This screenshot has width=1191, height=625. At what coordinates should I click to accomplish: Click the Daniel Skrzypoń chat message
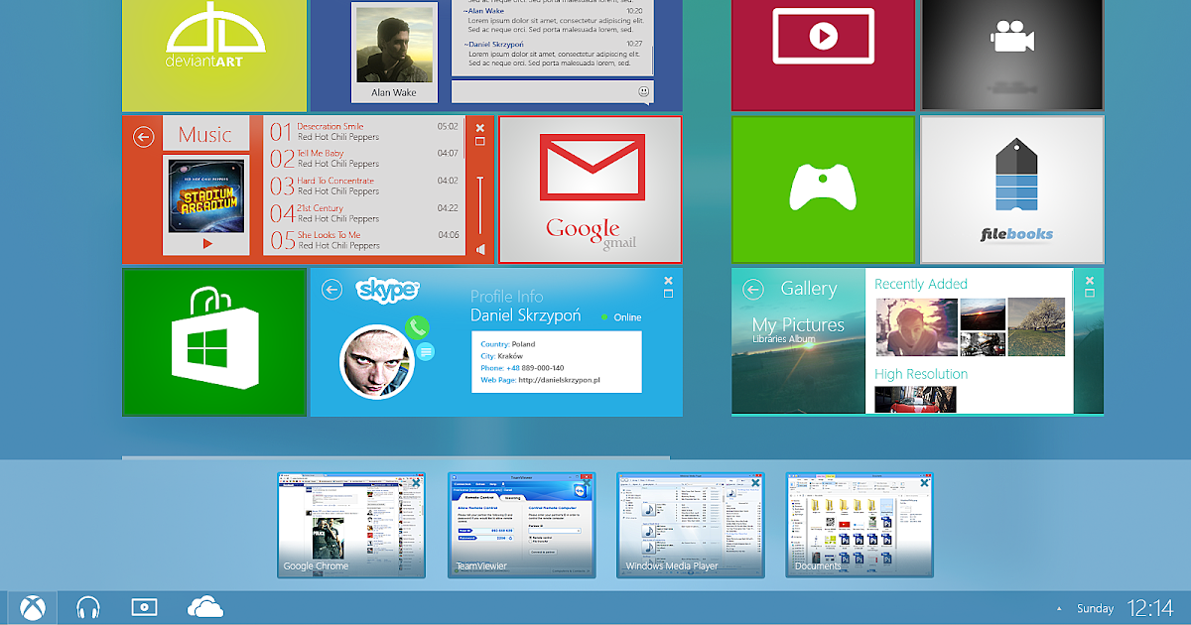tap(552, 54)
